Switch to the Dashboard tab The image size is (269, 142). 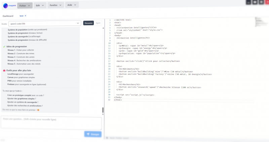click(8, 16)
